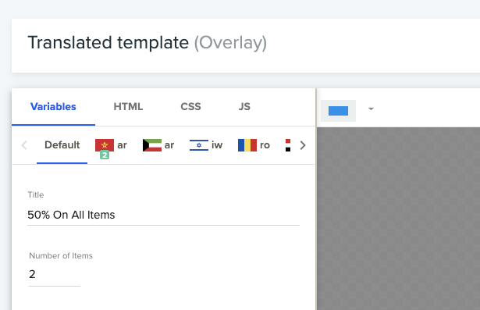Select the Default language tab
480x310 pixels.
click(x=62, y=145)
